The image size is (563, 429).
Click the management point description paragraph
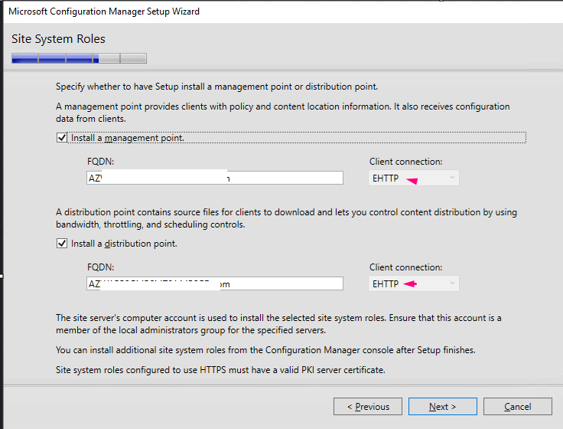283,113
